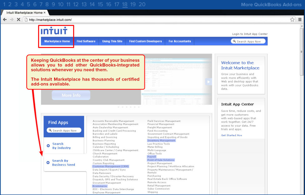Viewport: 305px width, 195px height.
Task: Jump to slide 17 in the top bar
Action: 117,4
